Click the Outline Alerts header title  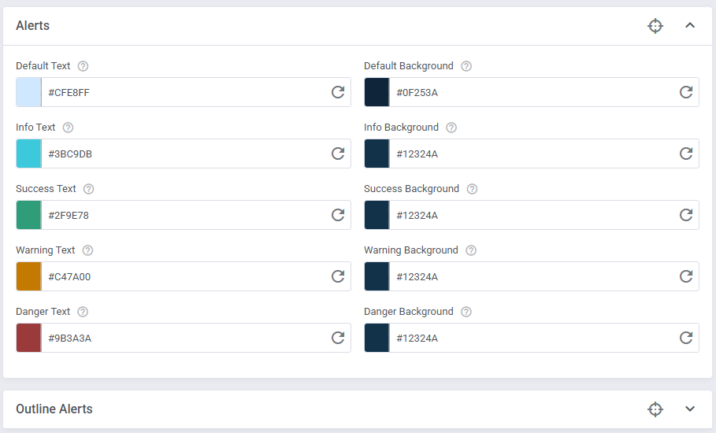coord(54,409)
